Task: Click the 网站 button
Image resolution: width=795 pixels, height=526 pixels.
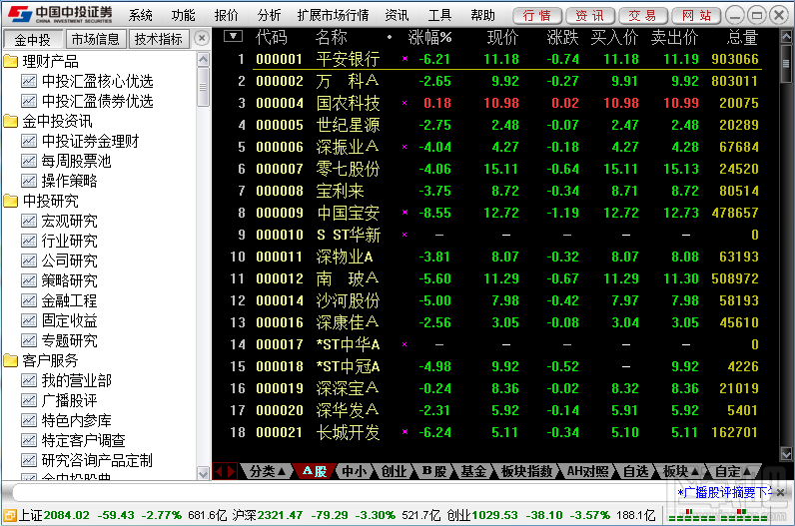Action: click(696, 16)
